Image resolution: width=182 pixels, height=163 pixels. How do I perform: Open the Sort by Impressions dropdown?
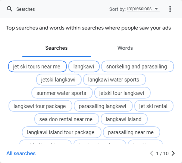click(x=143, y=9)
